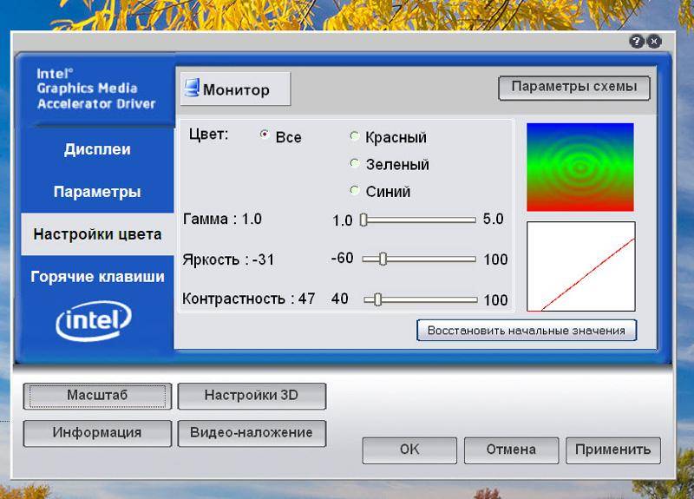The image size is (694, 499).
Task: Select the Синий radio button
Action: pyautogui.click(x=354, y=190)
